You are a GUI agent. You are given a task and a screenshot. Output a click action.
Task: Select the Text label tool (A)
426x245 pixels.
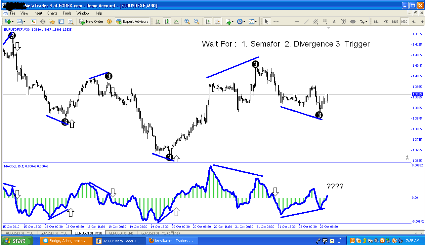pyautogui.click(x=334, y=21)
